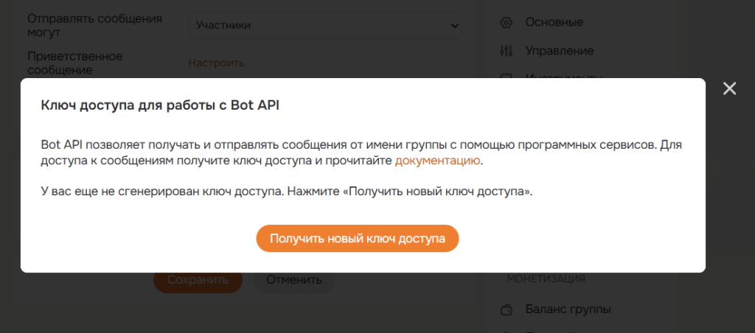Click the Сохранить button
Screen dimensions: 755x333
pyautogui.click(x=197, y=280)
